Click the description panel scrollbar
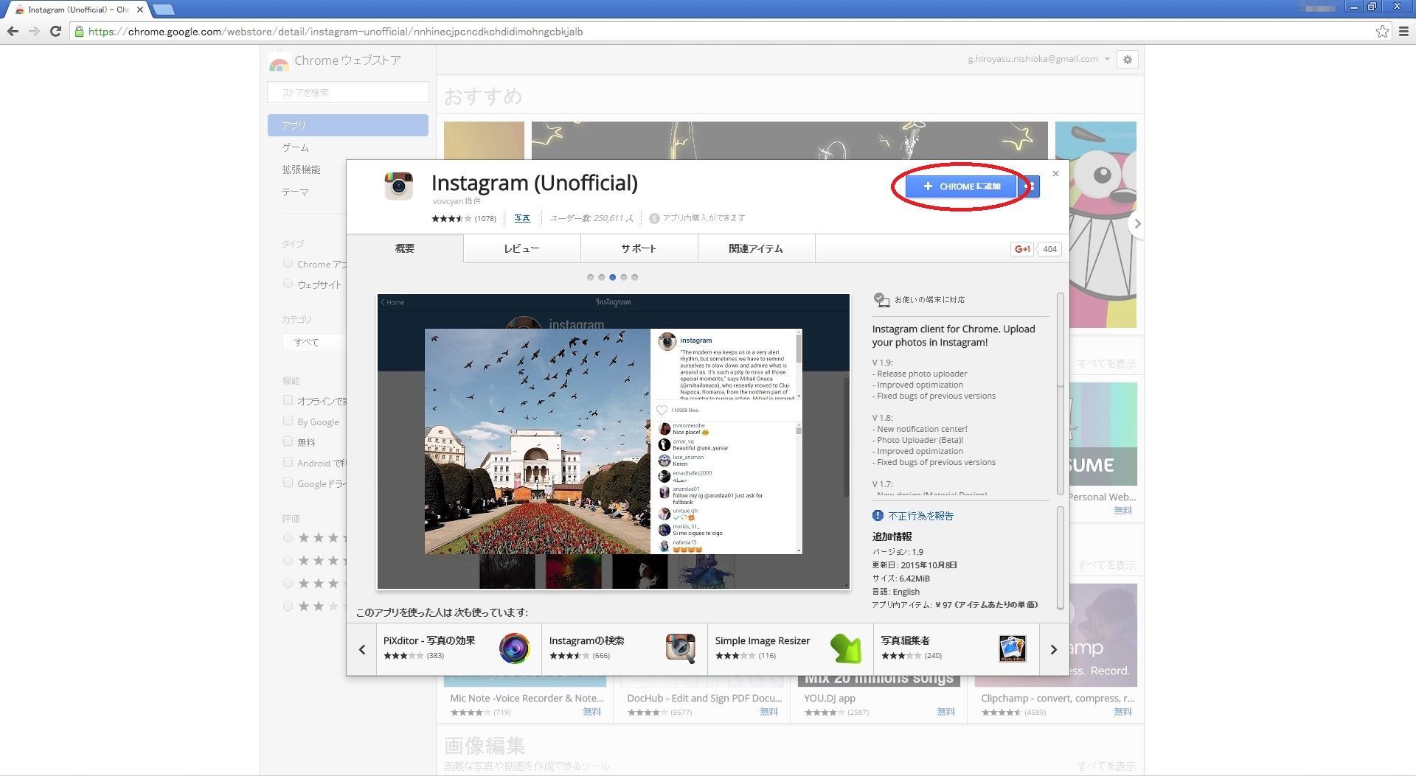 1061,394
